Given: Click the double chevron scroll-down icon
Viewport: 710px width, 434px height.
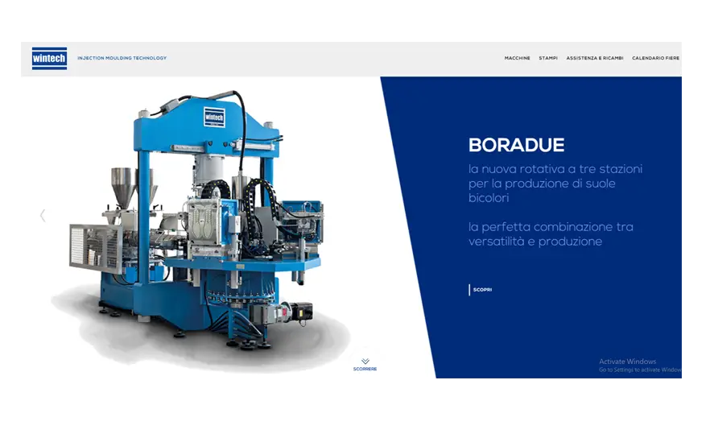Looking at the screenshot, I should [x=365, y=362].
